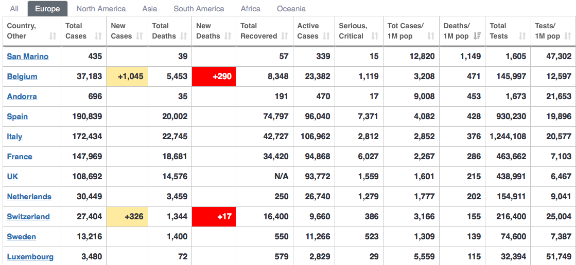
Task: Sort by Total Cases arrows icon
Action: (98, 36)
